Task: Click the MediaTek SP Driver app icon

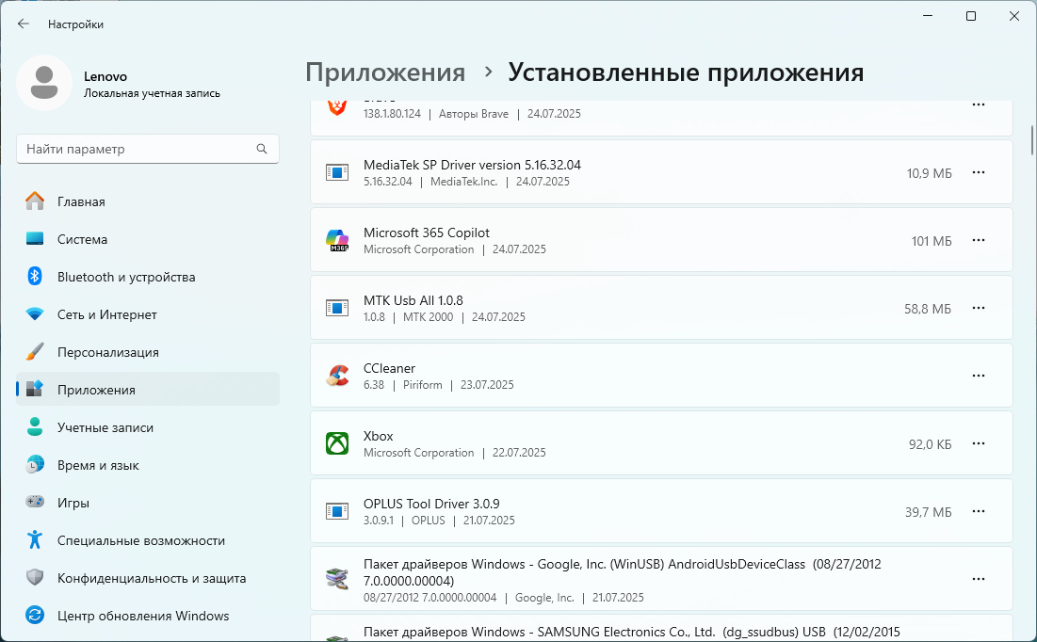Action: click(x=337, y=172)
